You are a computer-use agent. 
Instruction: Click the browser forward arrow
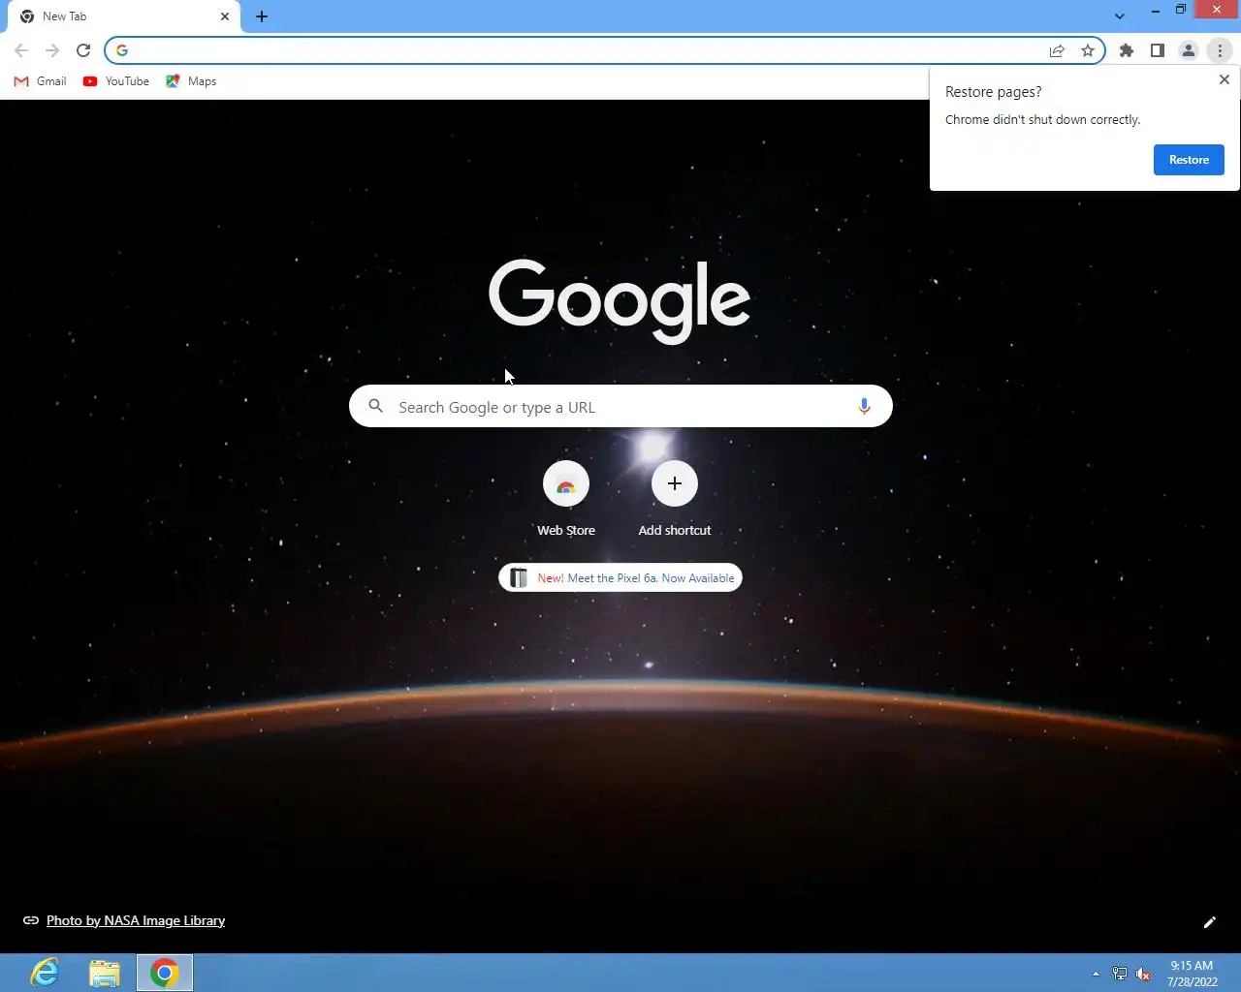click(x=52, y=50)
